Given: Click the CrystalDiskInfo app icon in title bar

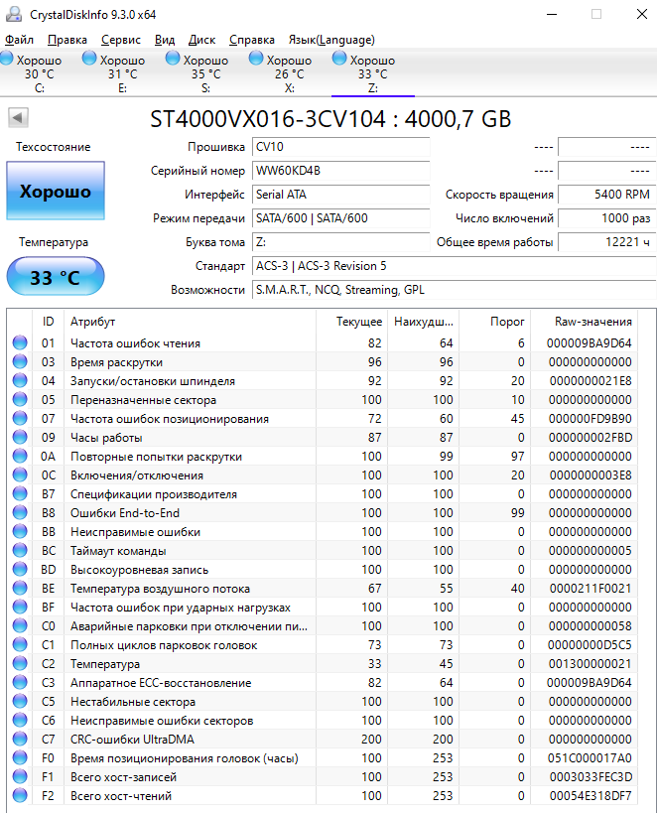Looking at the screenshot, I should click(14, 14).
